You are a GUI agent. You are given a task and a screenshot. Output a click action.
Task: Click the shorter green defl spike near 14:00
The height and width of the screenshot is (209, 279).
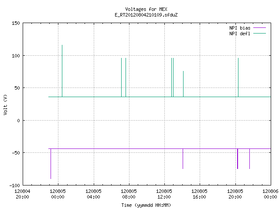pos(183,84)
